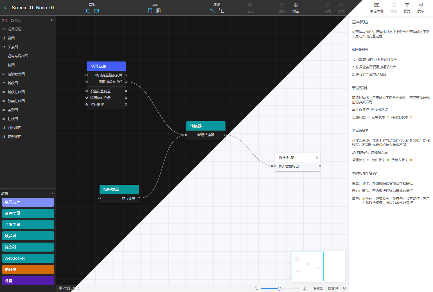Select 折线柱状图 component
This screenshot has width=433, height=292.
pos(28,92)
